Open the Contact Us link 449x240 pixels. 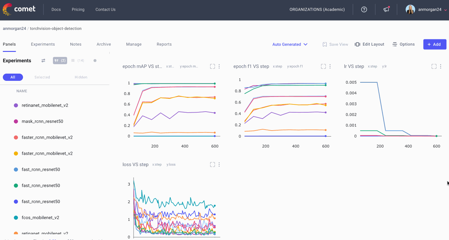pos(106,9)
